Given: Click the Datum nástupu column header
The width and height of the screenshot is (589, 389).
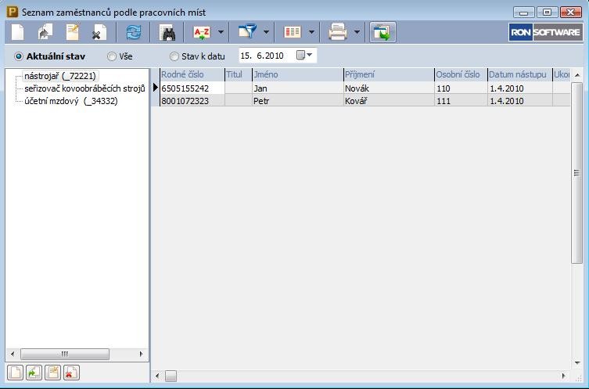Looking at the screenshot, I should [x=520, y=74].
